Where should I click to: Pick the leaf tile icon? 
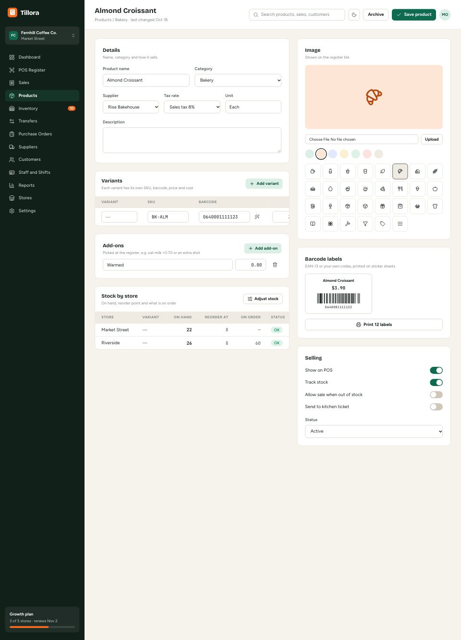(x=383, y=171)
